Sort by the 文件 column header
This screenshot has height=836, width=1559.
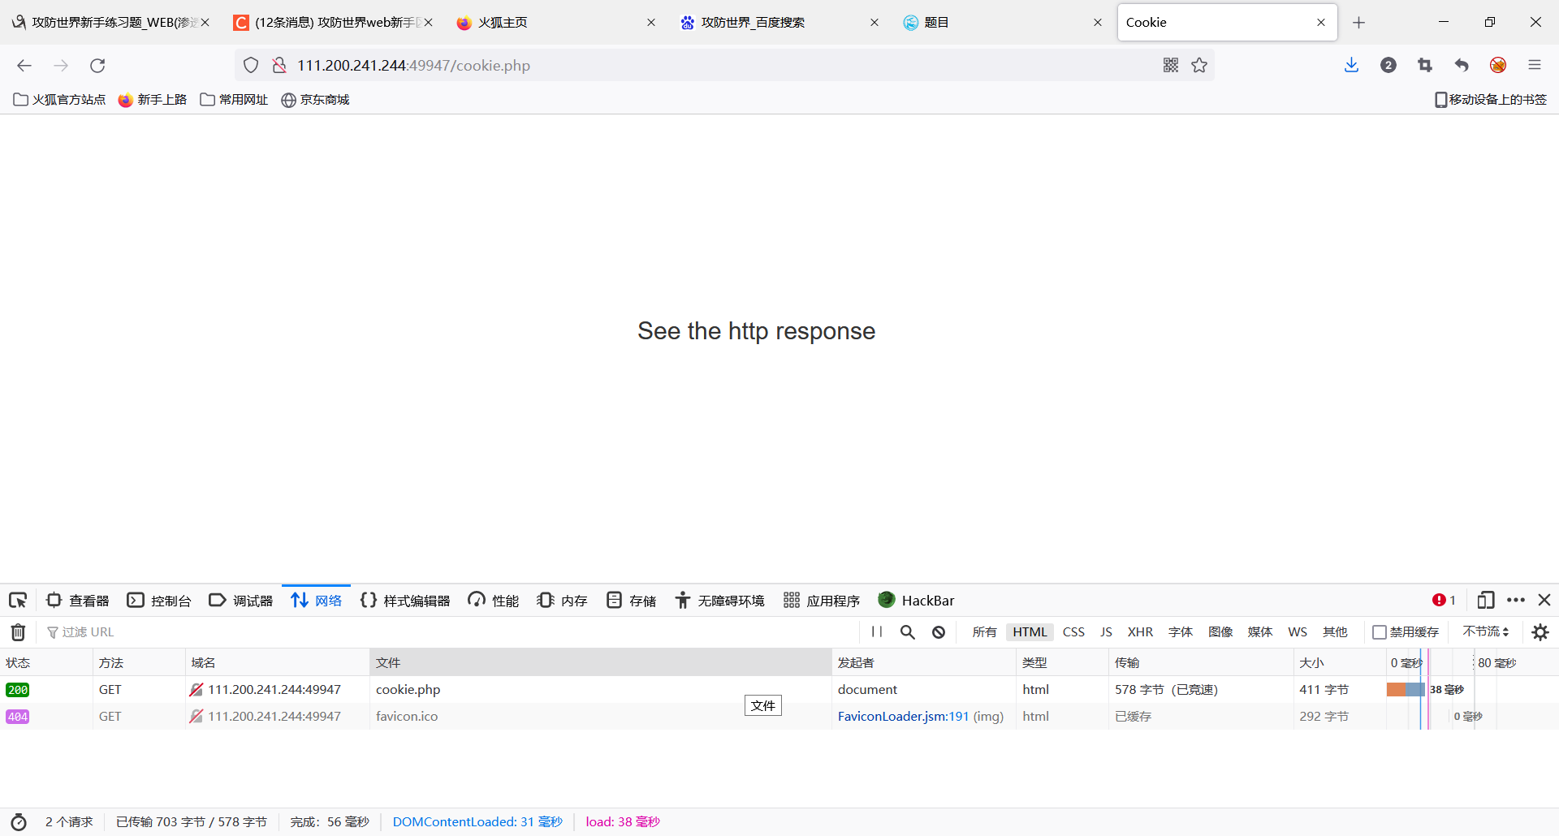click(x=600, y=662)
